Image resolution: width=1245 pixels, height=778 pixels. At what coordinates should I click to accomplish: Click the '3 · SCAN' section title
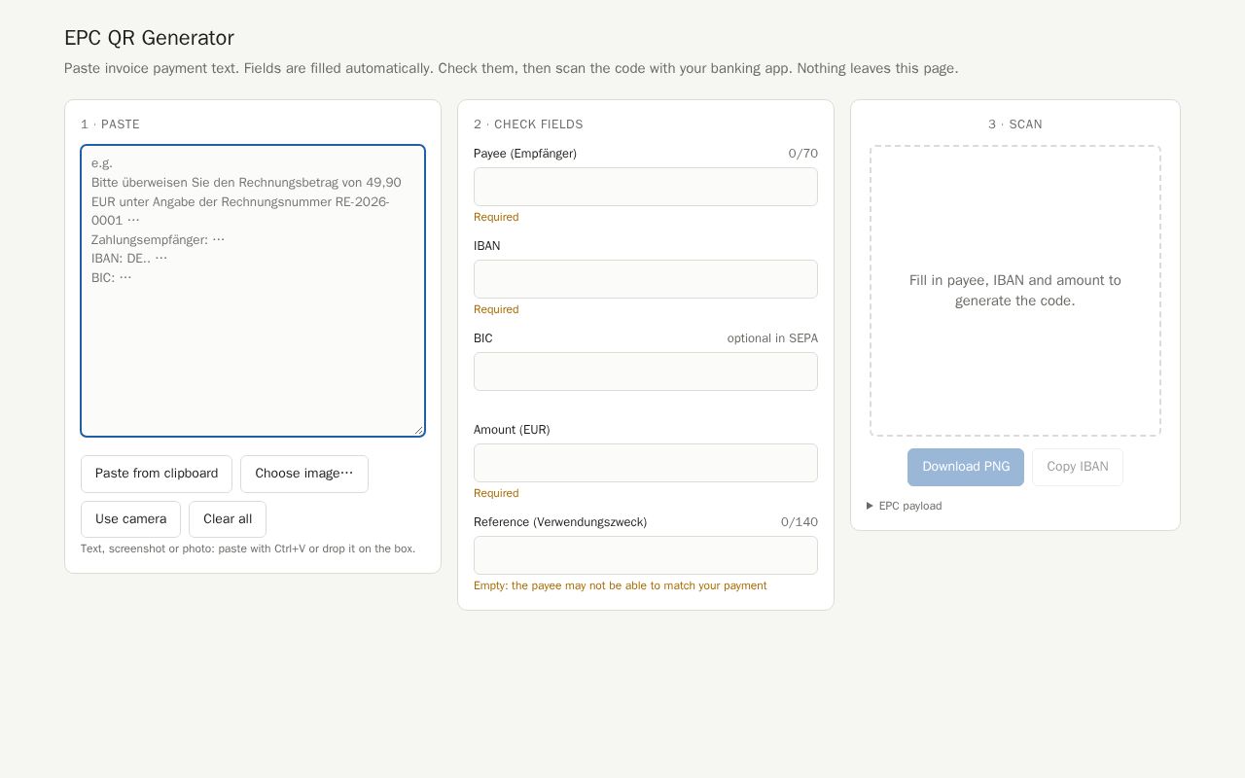1015,124
